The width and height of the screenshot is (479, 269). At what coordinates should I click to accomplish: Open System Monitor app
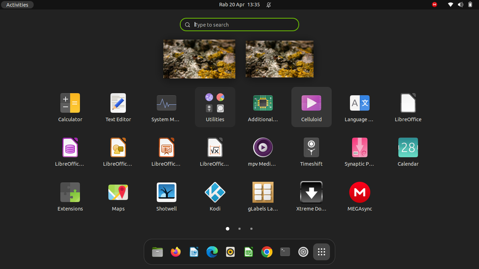pyautogui.click(x=167, y=107)
